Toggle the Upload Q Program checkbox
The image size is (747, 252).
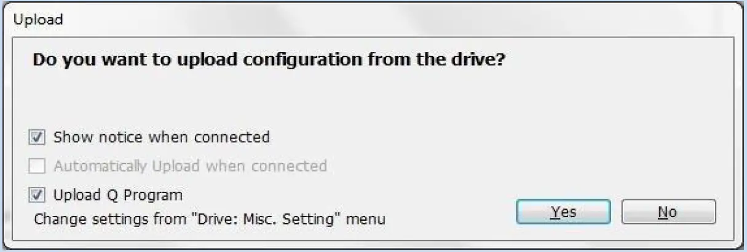click(x=38, y=196)
